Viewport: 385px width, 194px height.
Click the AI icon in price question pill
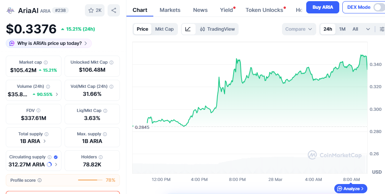tap(12, 43)
